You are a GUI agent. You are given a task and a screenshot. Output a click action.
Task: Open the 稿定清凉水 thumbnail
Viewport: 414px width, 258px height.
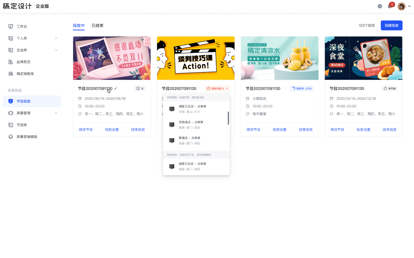tap(279, 58)
